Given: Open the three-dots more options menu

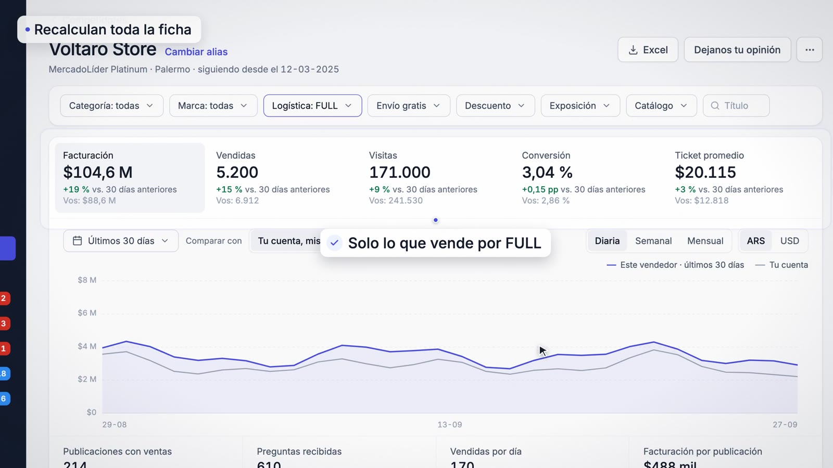Looking at the screenshot, I should [x=810, y=50].
